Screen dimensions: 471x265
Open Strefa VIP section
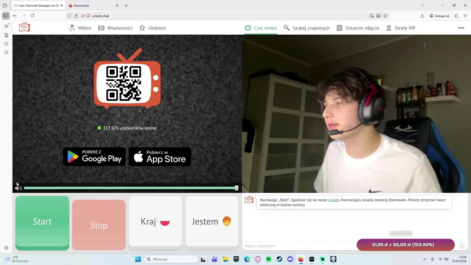[401, 28]
